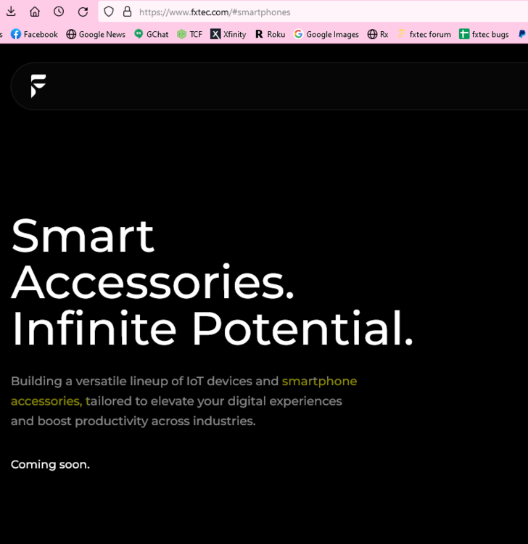The image size is (528, 544).
Task: Click the downloads arrow icon in toolbar
Action: pos(11,12)
